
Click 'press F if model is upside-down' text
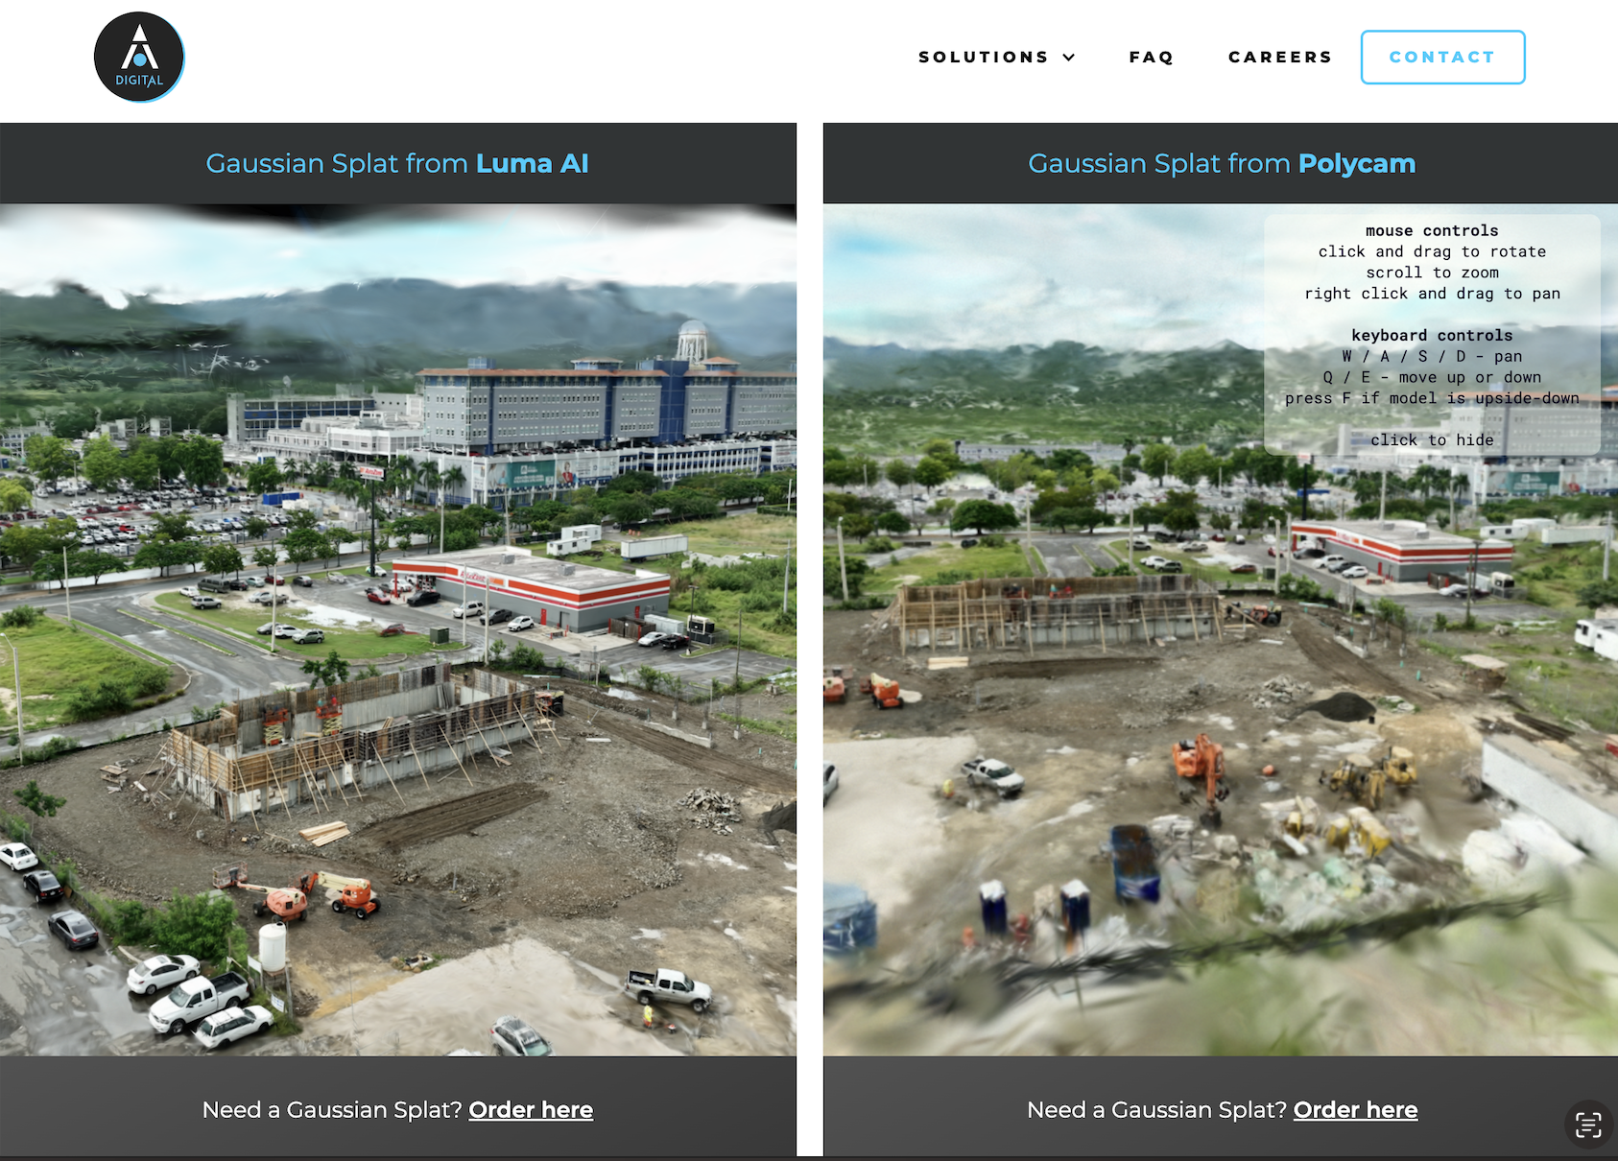pyautogui.click(x=1432, y=398)
